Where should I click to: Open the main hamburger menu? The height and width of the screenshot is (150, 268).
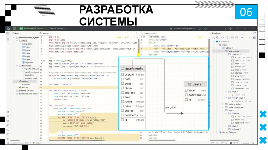pos(15,29)
